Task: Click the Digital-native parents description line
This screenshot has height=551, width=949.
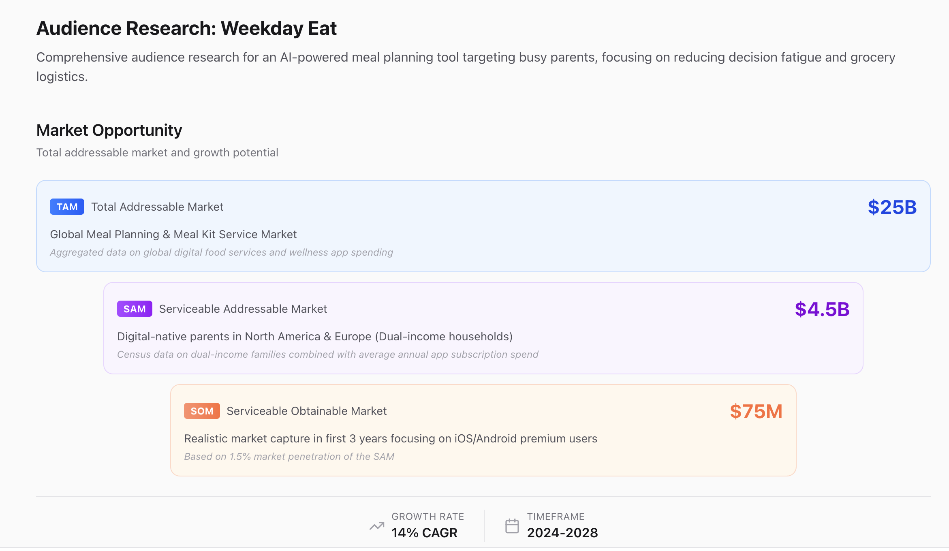Action: coord(314,336)
